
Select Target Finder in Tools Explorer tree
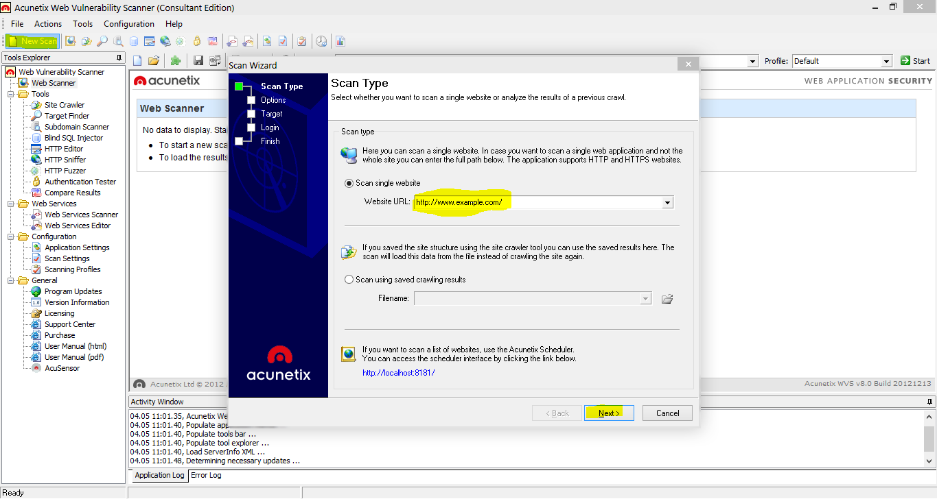67,116
